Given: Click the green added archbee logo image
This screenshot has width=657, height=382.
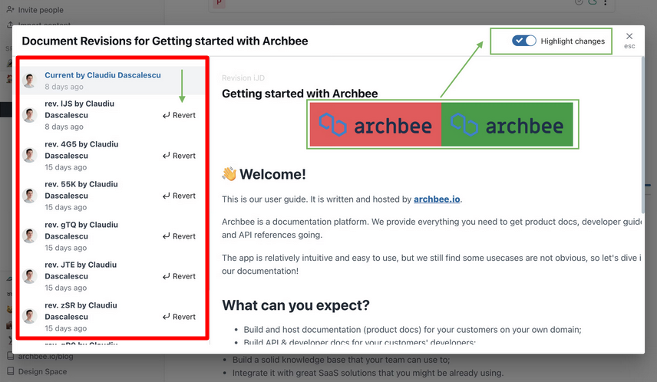Looking at the screenshot, I should coord(507,124).
